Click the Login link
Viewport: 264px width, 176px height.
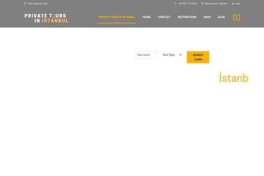coord(237,4)
